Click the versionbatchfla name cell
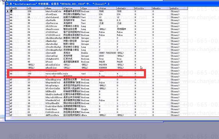Screen dimensions: 219x139 54,74
